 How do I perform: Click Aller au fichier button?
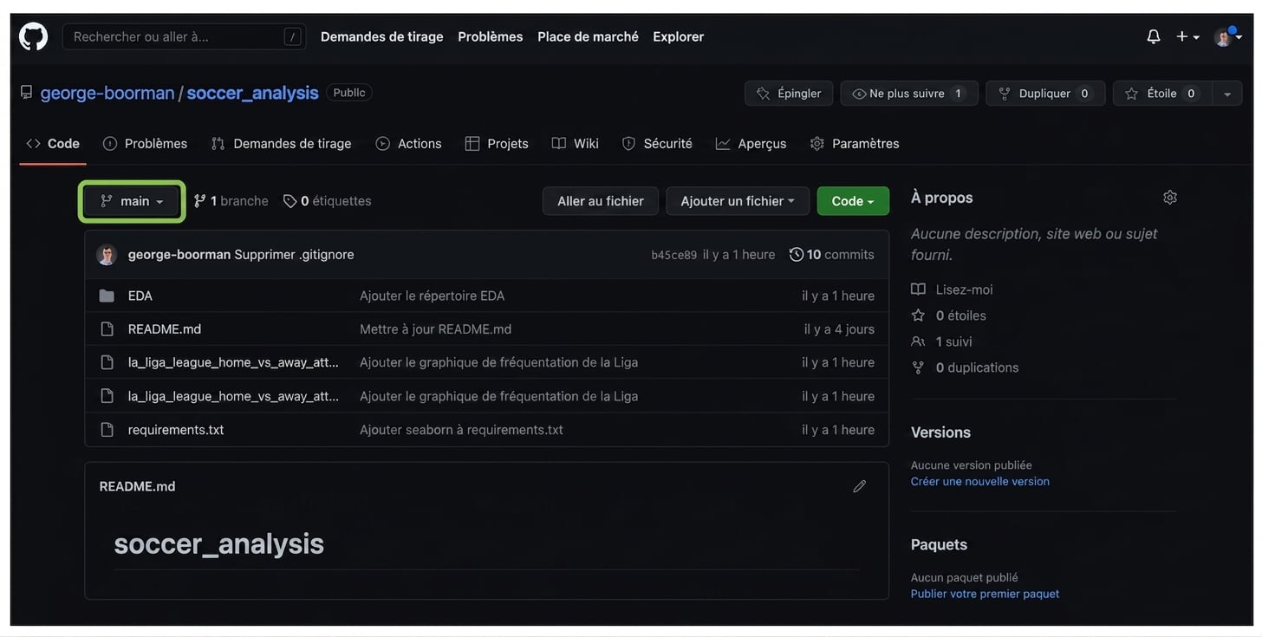601,201
